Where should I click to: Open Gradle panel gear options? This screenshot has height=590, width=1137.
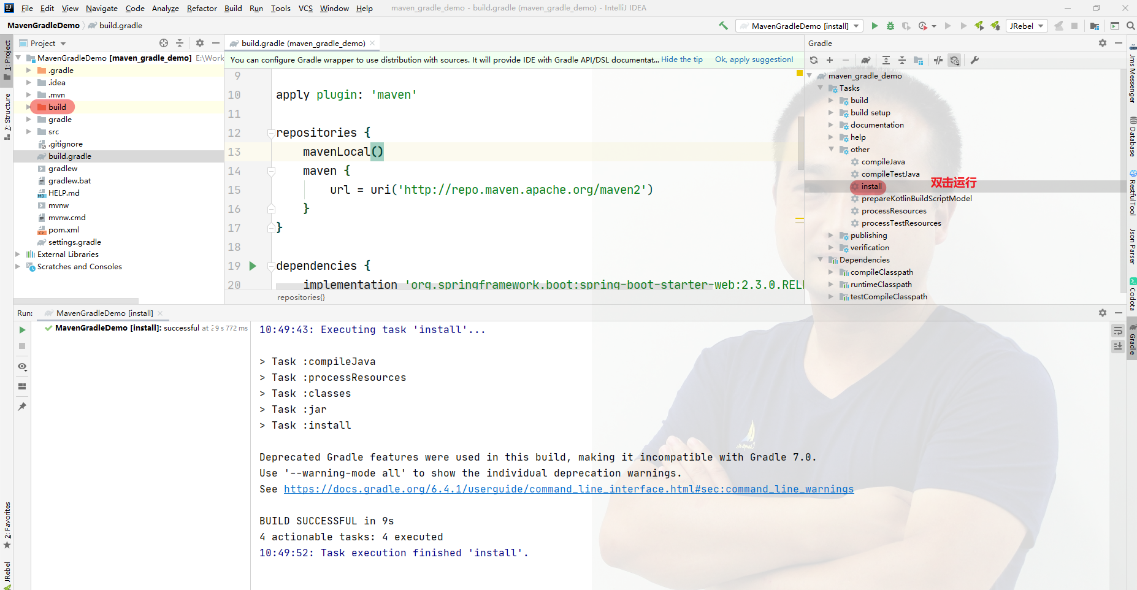click(1103, 43)
